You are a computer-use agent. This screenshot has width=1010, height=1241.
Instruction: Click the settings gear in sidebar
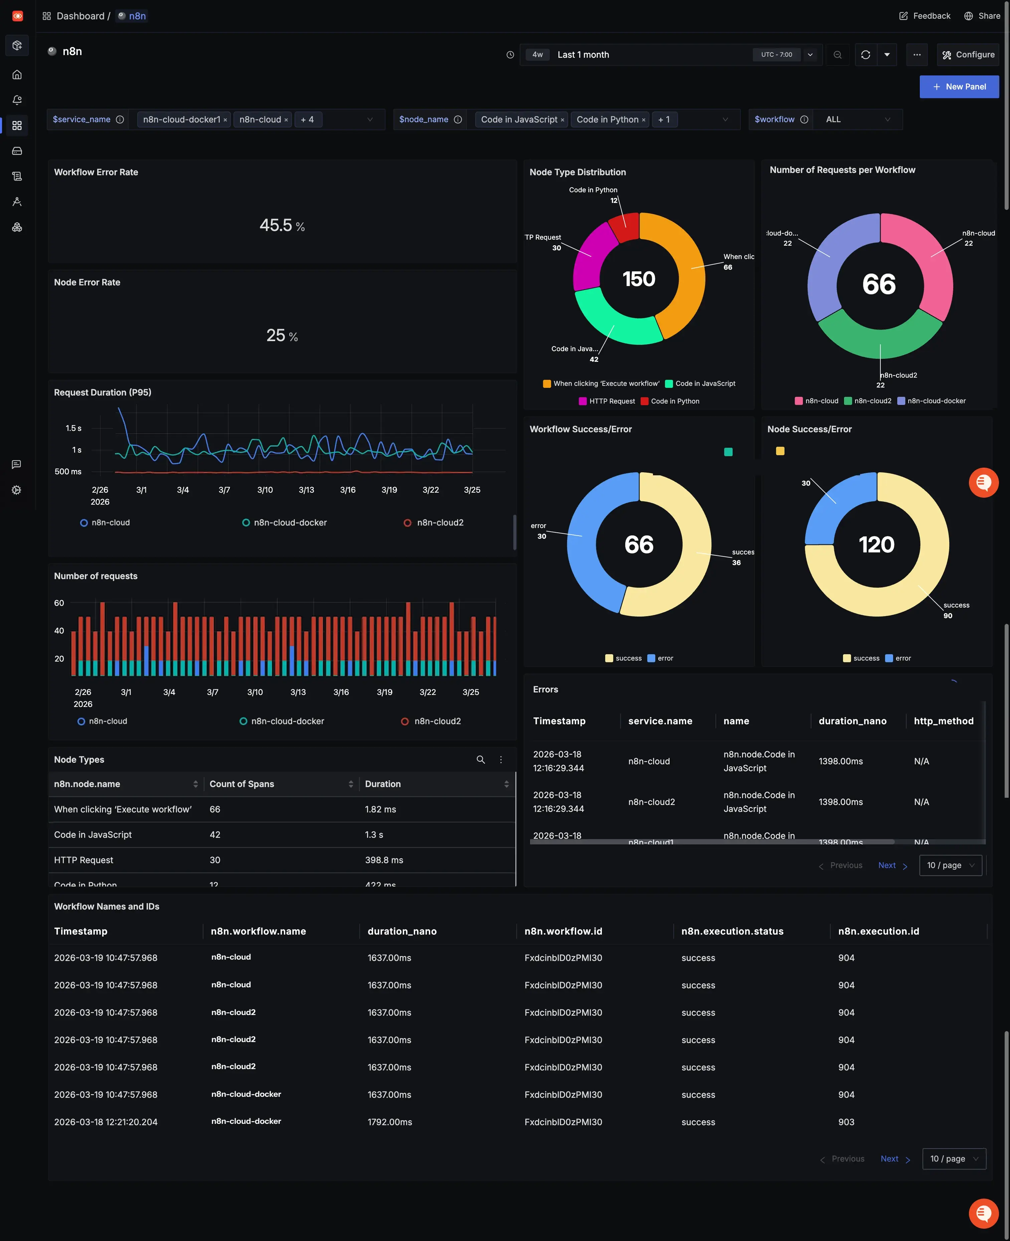click(x=17, y=490)
